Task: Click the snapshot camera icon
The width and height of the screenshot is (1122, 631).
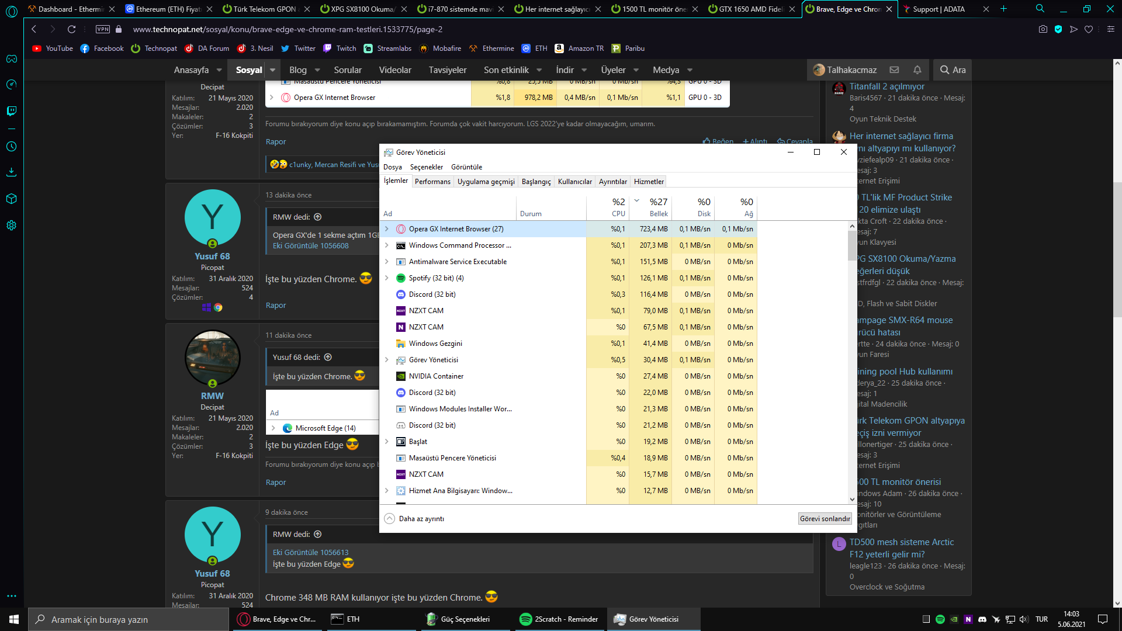Action: [x=1043, y=29]
